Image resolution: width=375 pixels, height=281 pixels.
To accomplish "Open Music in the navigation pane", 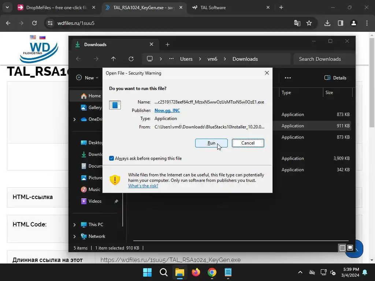I will click(91, 190).
